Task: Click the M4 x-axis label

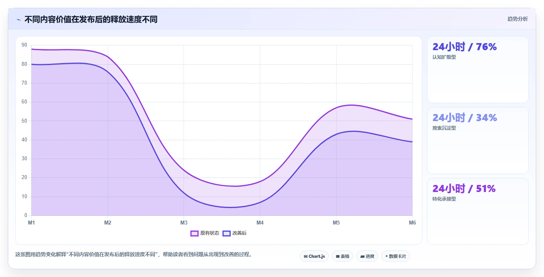Action: 260,223
